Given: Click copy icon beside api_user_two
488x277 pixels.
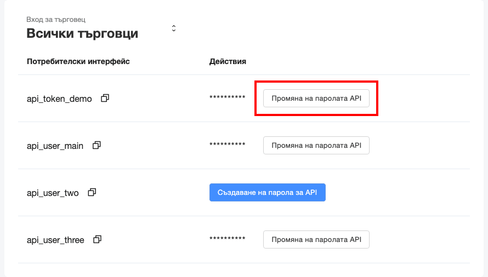Looking at the screenshot, I should pos(92,193).
